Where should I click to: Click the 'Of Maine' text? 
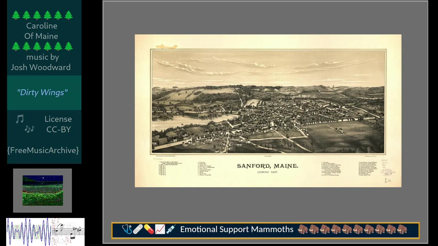point(41,36)
